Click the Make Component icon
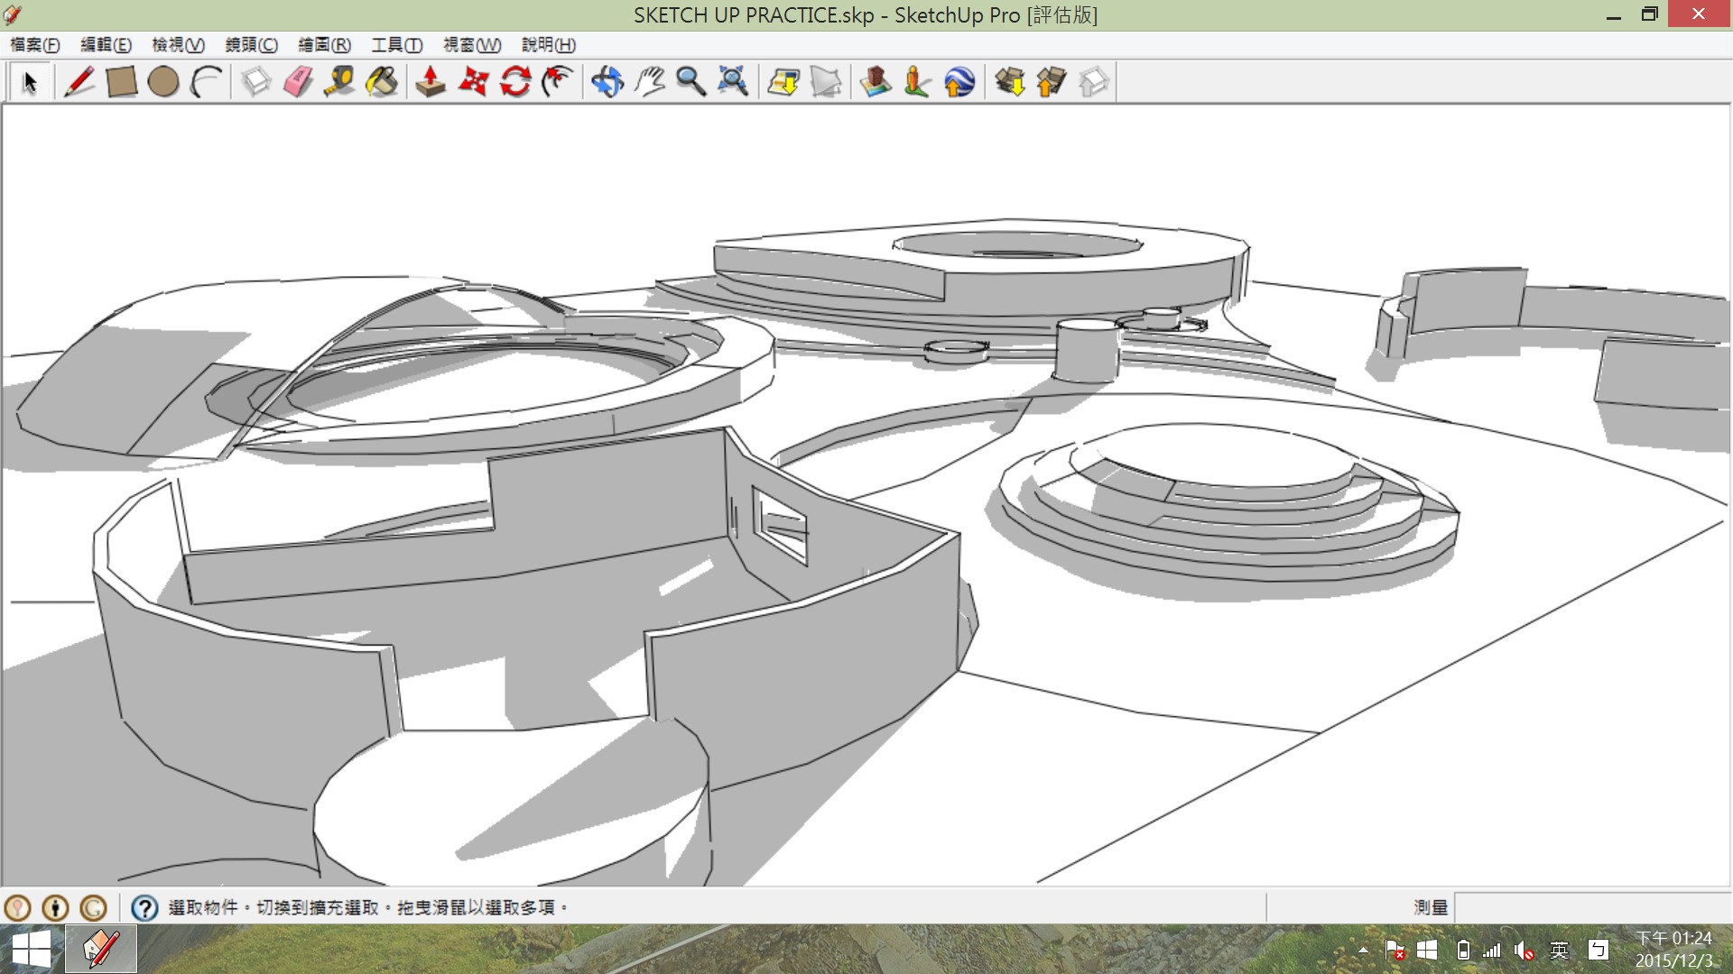The width and height of the screenshot is (1733, 974). tap(256, 82)
